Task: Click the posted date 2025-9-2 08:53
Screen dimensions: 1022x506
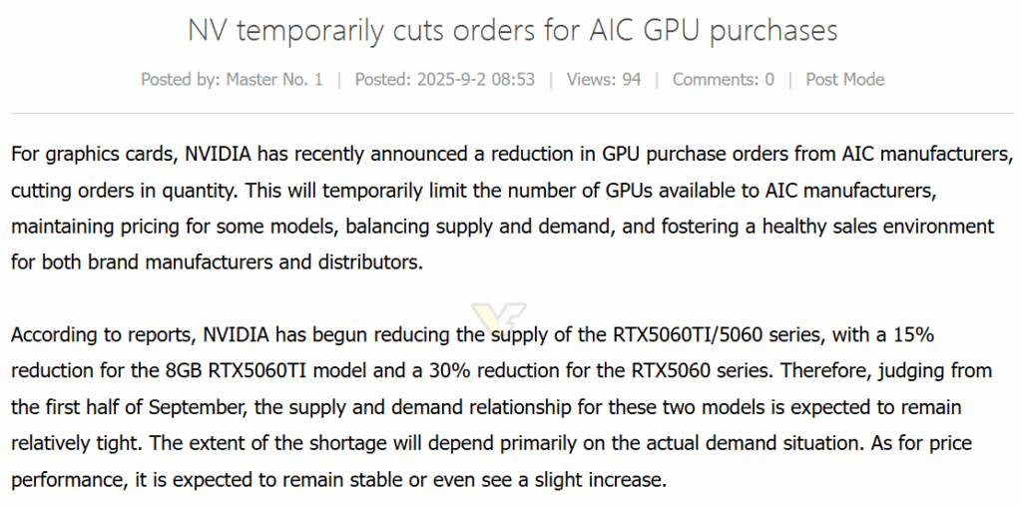Action: (x=476, y=80)
